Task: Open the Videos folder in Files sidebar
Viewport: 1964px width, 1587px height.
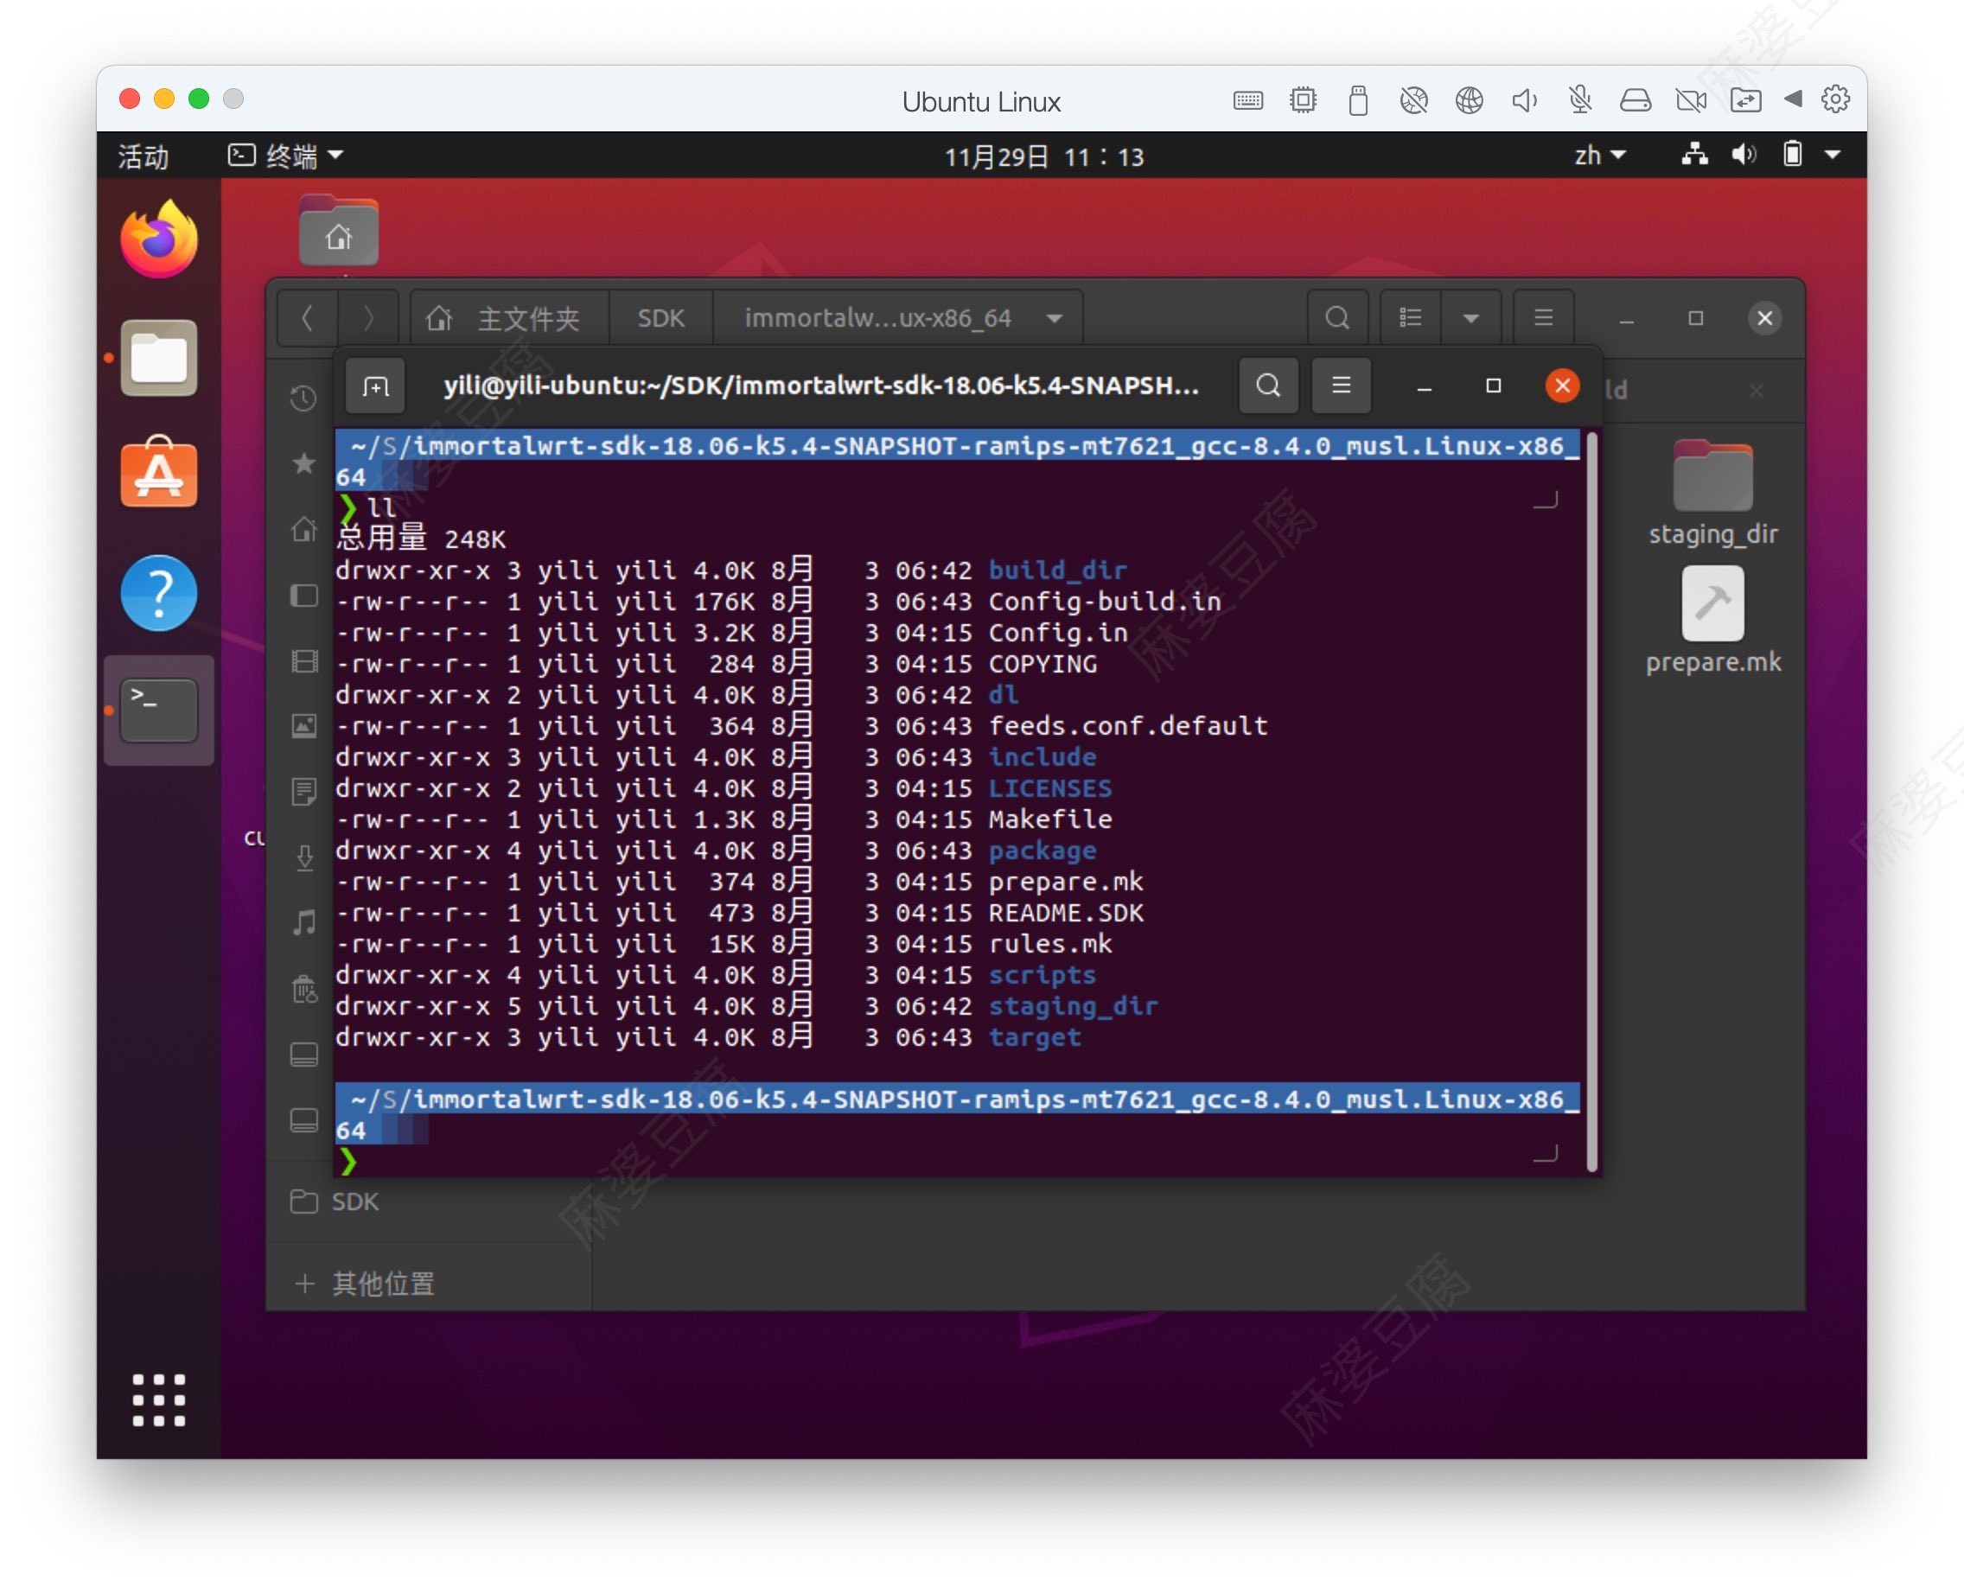Action: tap(303, 661)
